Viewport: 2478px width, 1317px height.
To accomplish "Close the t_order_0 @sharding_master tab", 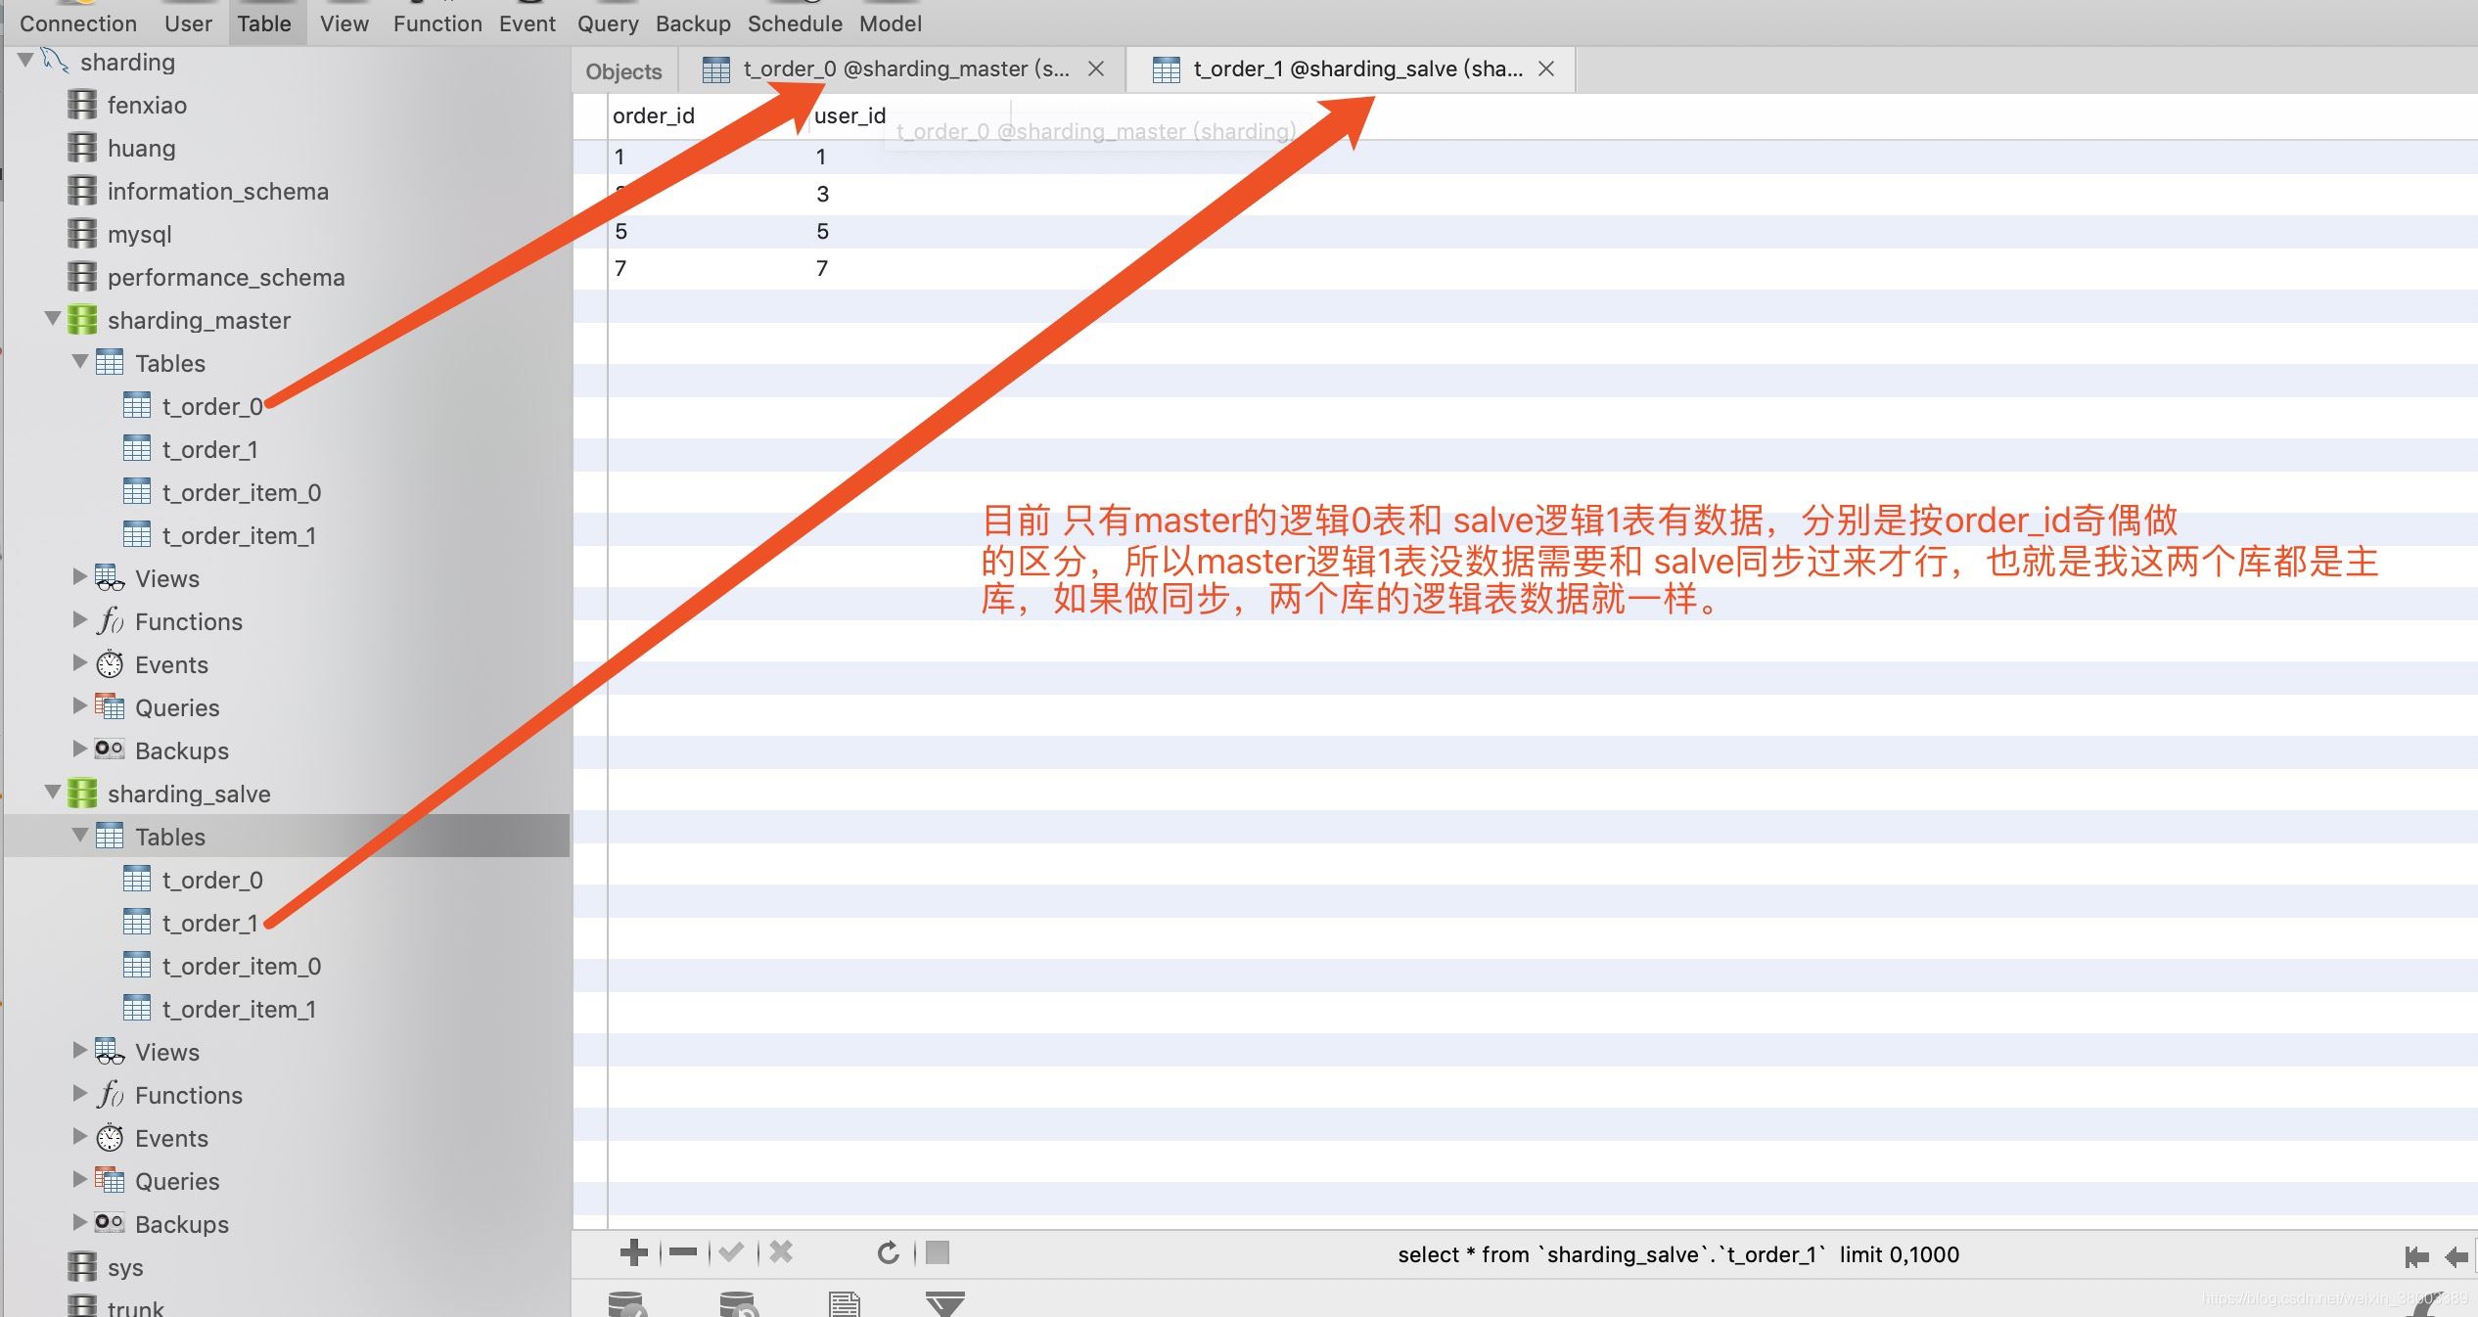I will coord(1096,68).
